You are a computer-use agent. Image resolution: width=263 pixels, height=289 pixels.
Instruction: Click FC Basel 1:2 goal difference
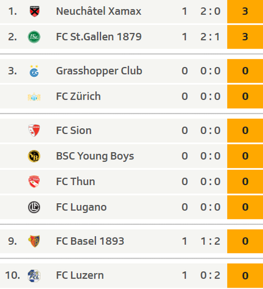(x=210, y=241)
